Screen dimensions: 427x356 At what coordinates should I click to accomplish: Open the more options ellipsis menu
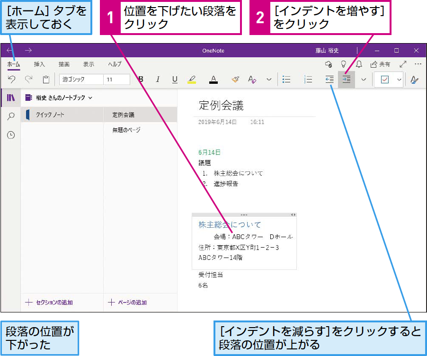(418, 64)
